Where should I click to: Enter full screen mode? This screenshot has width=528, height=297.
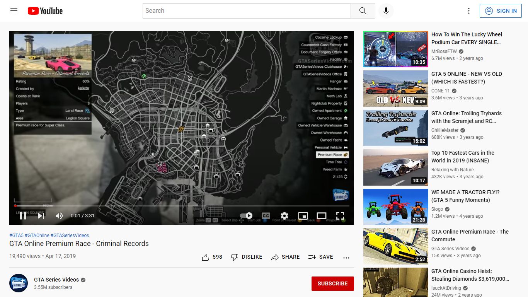coord(340,216)
